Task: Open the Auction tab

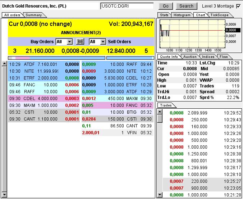Action: (190, 57)
